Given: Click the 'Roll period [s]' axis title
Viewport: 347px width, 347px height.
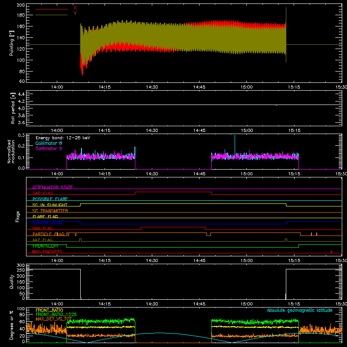Looking at the screenshot, I should 13,108.
